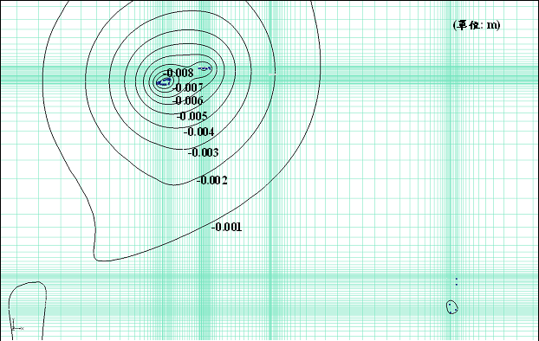
Task: Select the blue marker in the contour's right lobe
Action: 205,68
